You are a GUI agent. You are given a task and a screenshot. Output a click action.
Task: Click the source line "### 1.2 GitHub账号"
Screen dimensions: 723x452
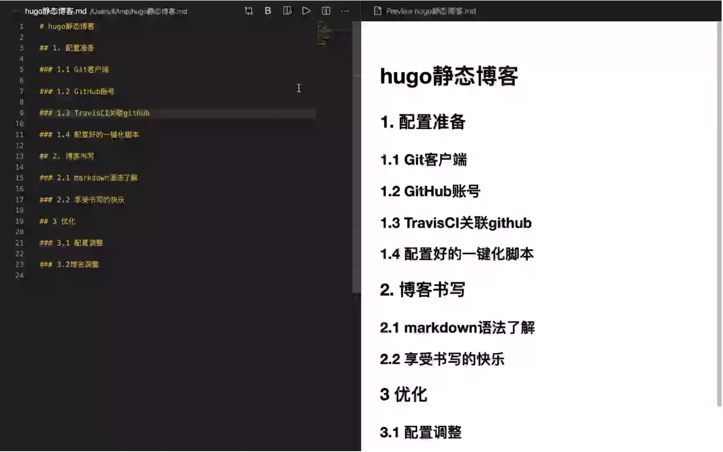(x=77, y=91)
